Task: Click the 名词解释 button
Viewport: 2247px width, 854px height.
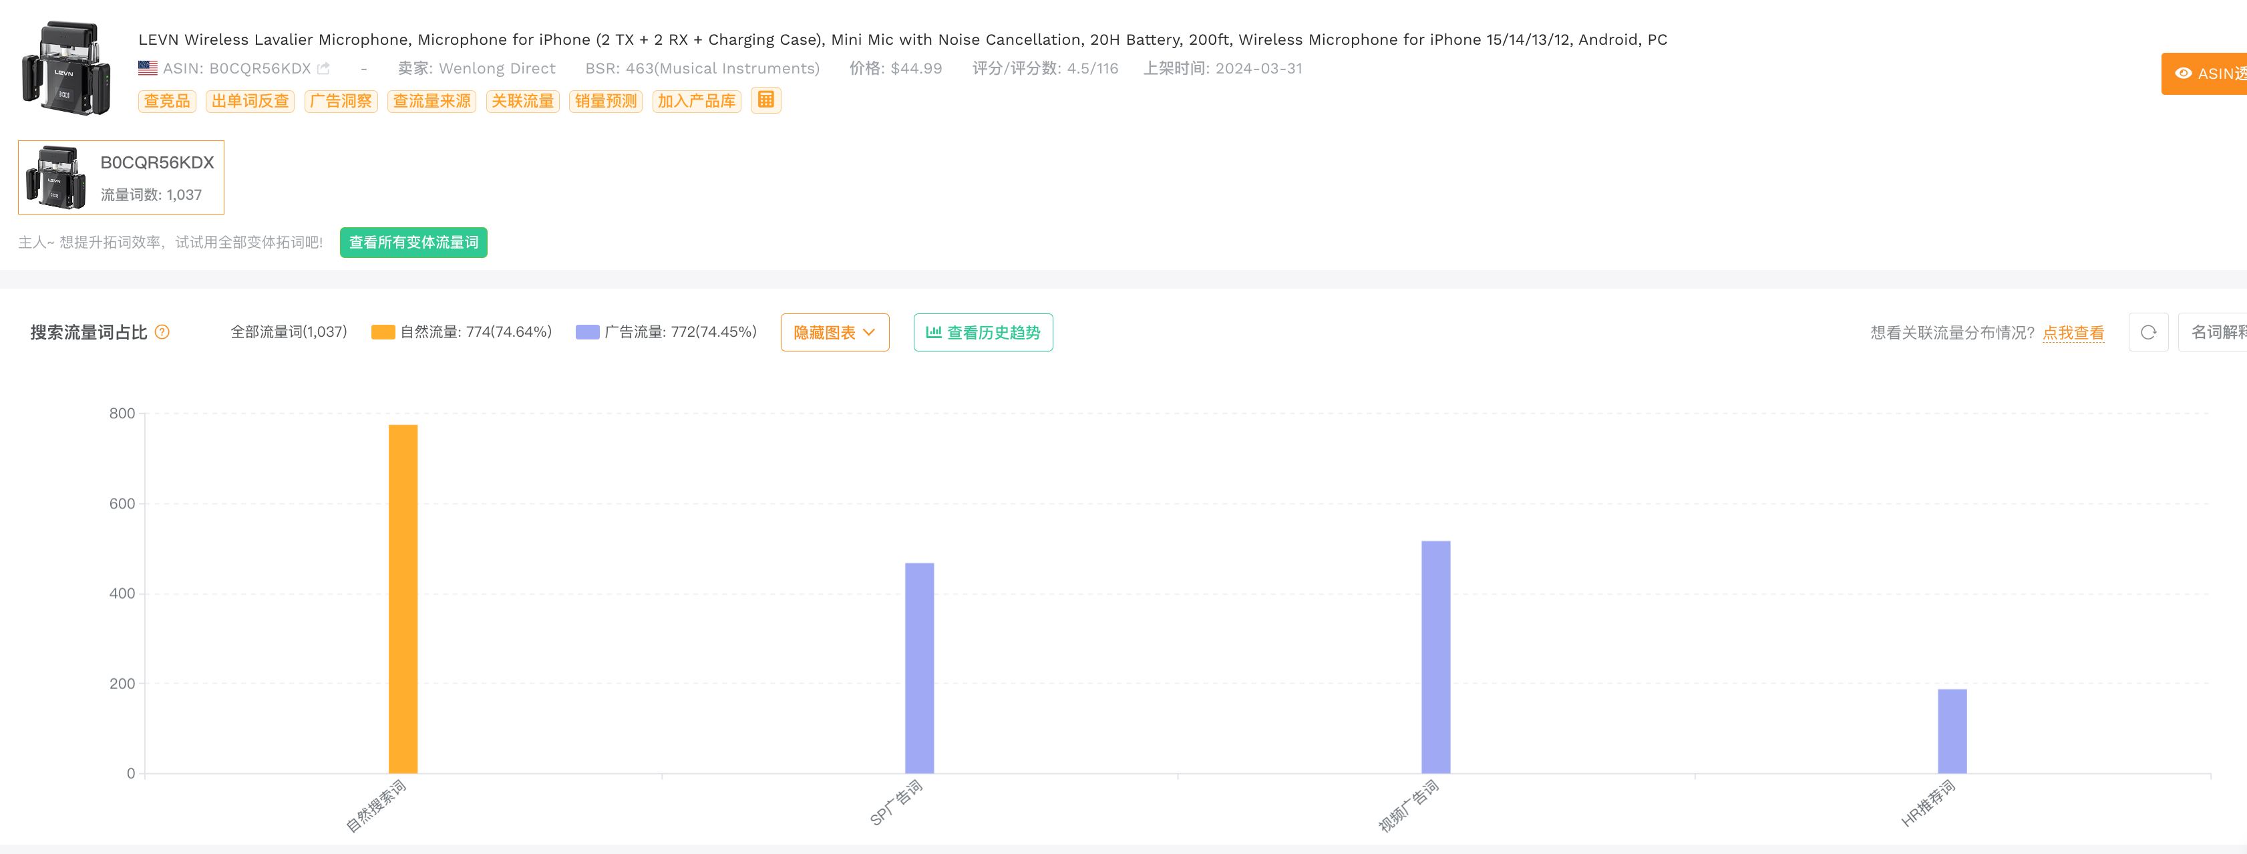Action: point(2213,332)
